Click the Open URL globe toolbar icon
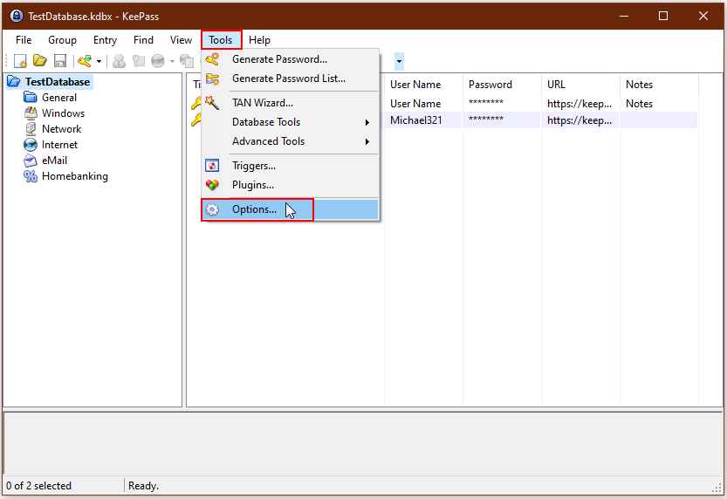 pos(158,61)
